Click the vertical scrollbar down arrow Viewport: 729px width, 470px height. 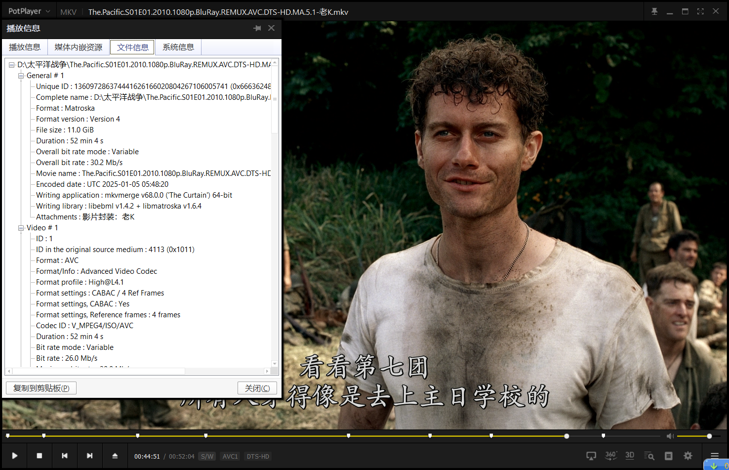[275, 364]
